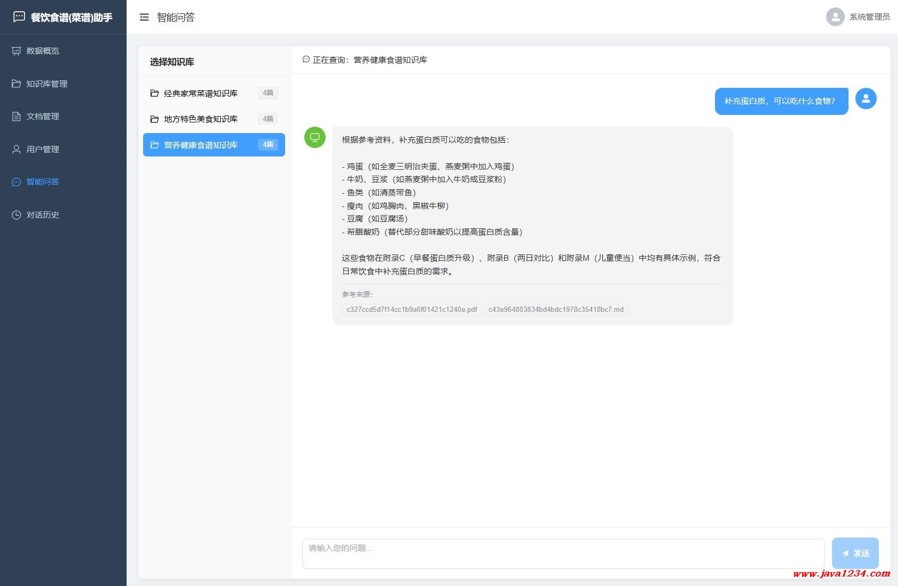Viewport: 898px width, 586px height.
Task: Open 用户管理 from sidebar
Action: [x=43, y=150]
